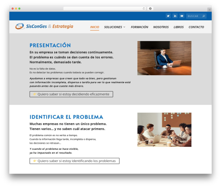
Task: Click 'Quiero saber si estoy decidiendo eficazmente' button
Action: (x=71, y=94)
